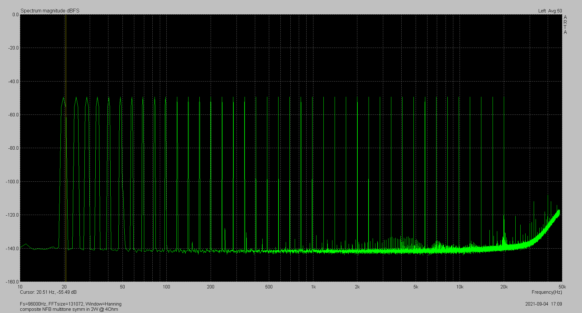Click the '-80.0' y-axis label
Viewport: 582px width, 313px height.
click(x=14, y=148)
